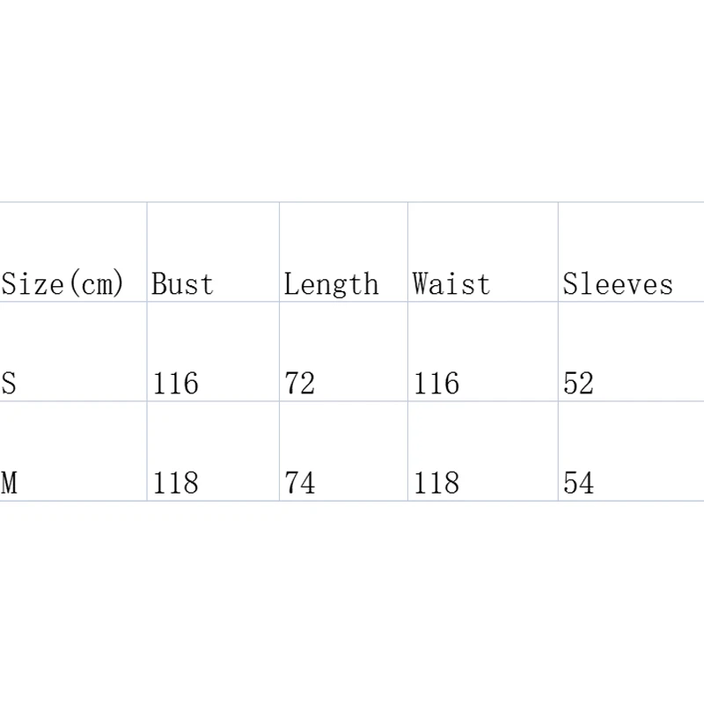
Task: Click Length value 74 for size M
Action: [300, 483]
